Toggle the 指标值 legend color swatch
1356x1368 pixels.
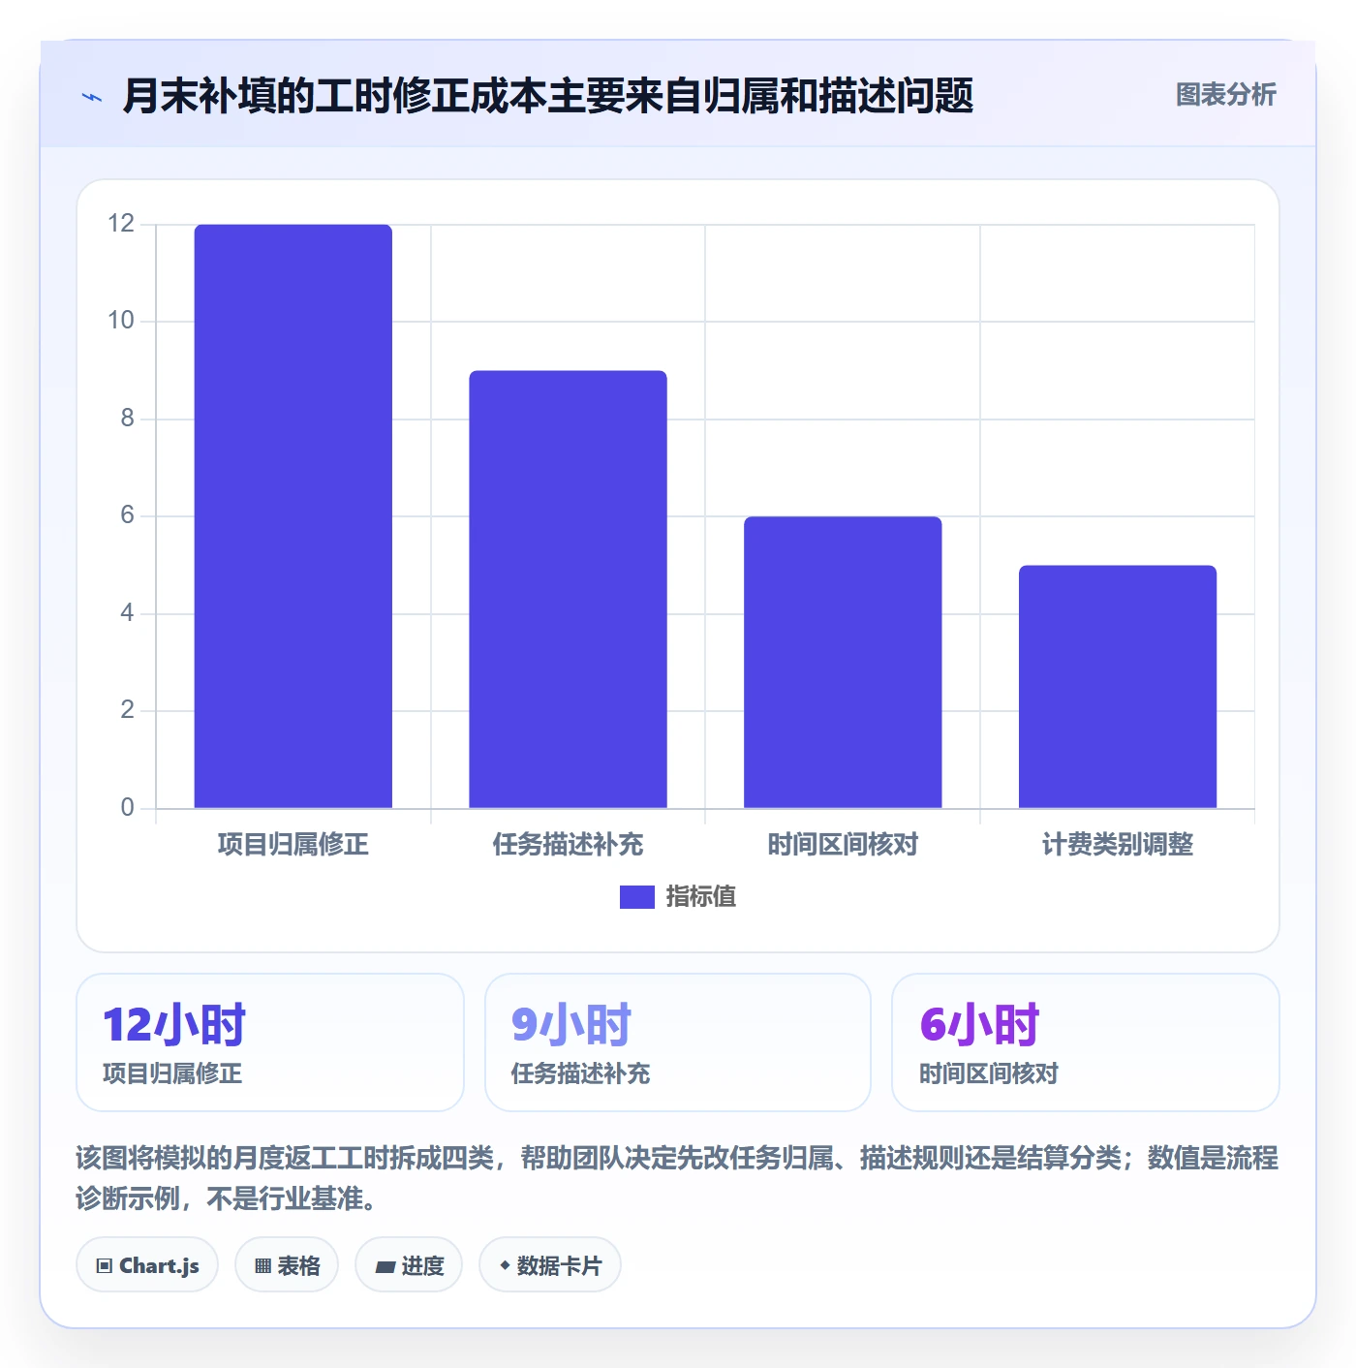click(x=636, y=897)
